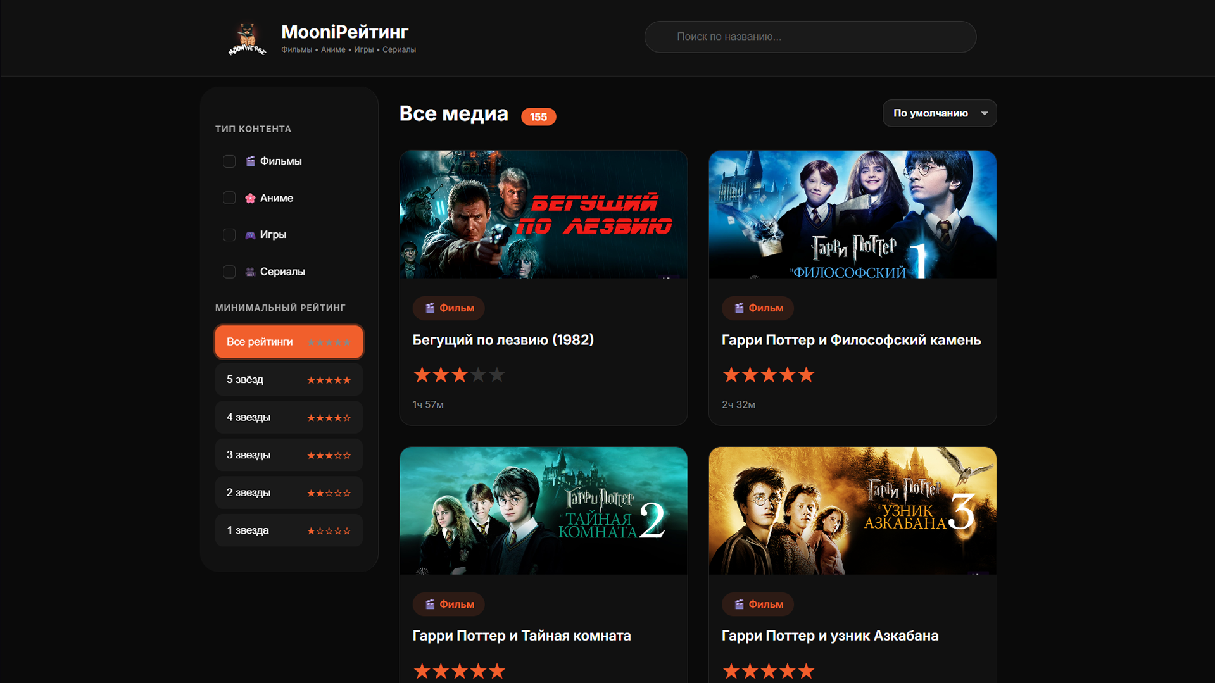Click the Фильм badge on узник Азкабана card

pyautogui.click(x=757, y=605)
